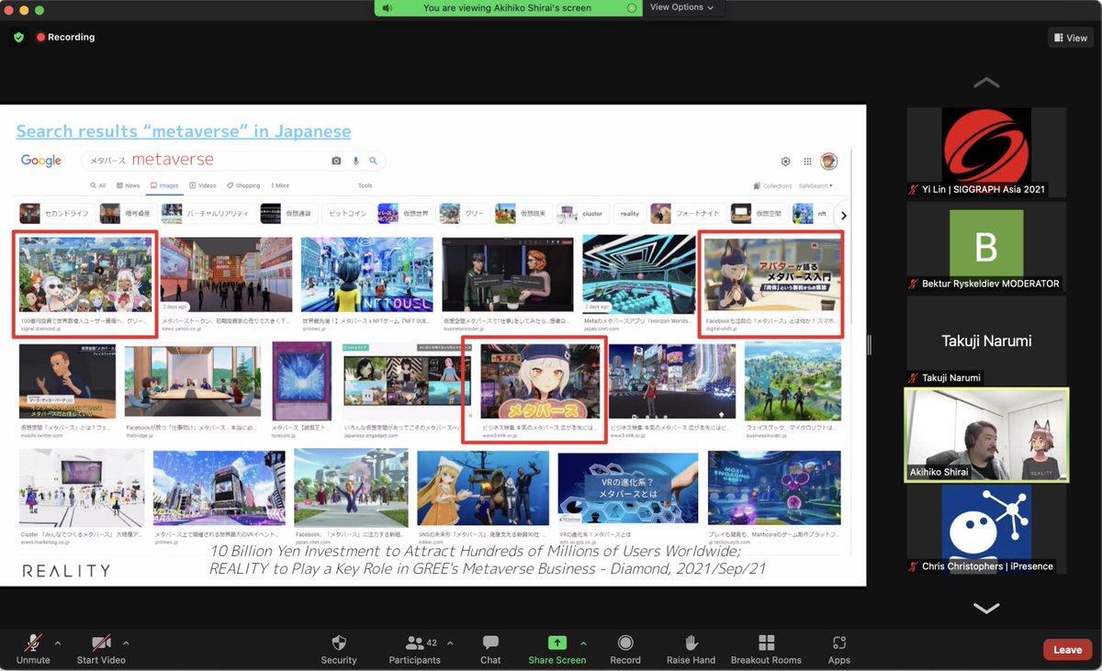Open SafeSearch dropdown in Google results
This screenshot has width=1102, height=671.
pos(815,185)
